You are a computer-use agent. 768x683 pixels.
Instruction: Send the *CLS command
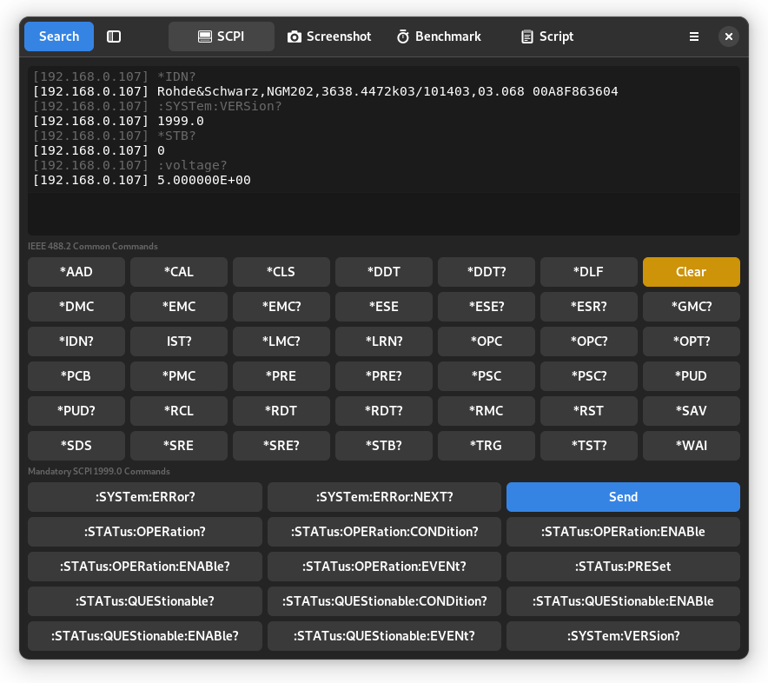point(281,272)
